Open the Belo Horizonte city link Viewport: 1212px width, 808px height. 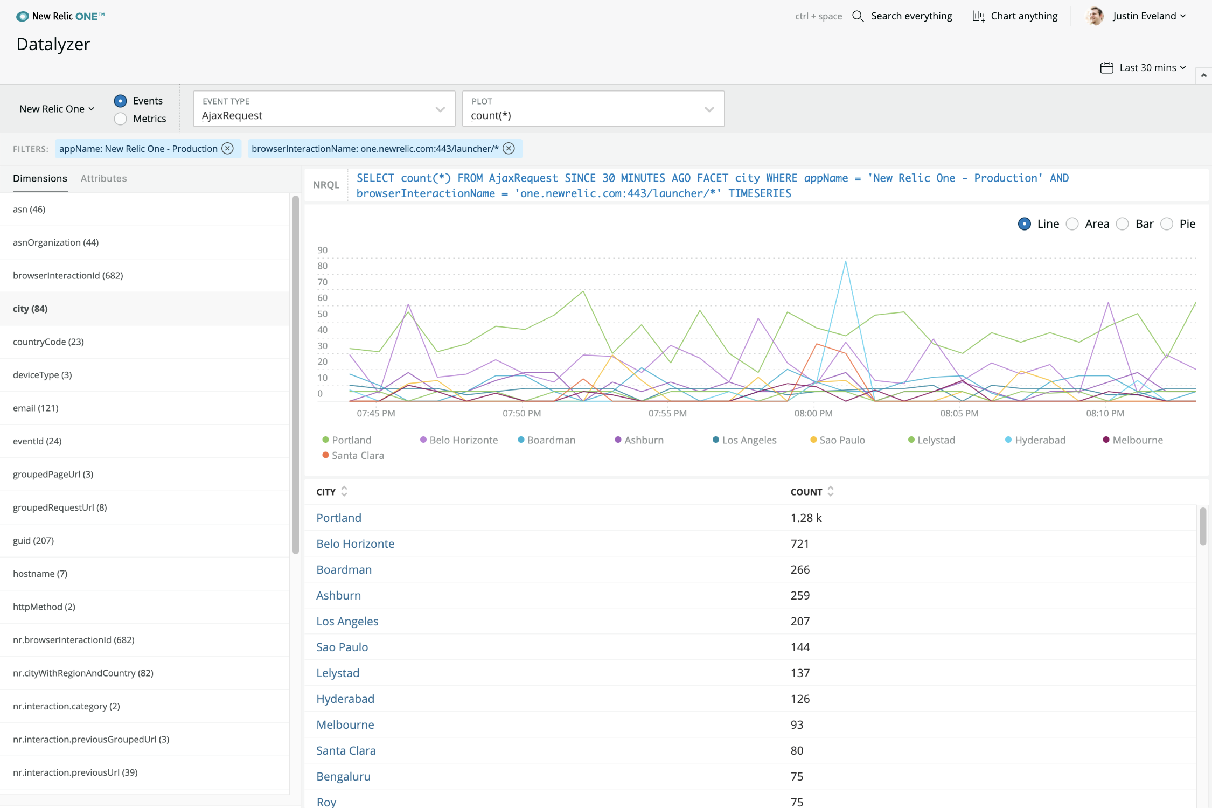click(355, 544)
